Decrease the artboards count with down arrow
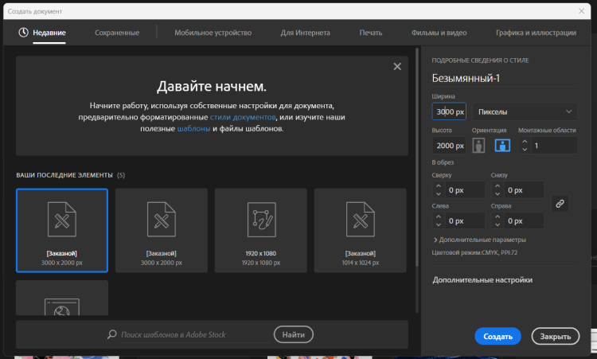Screen dimensions: 597x359 pyautogui.click(x=525, y=149)
